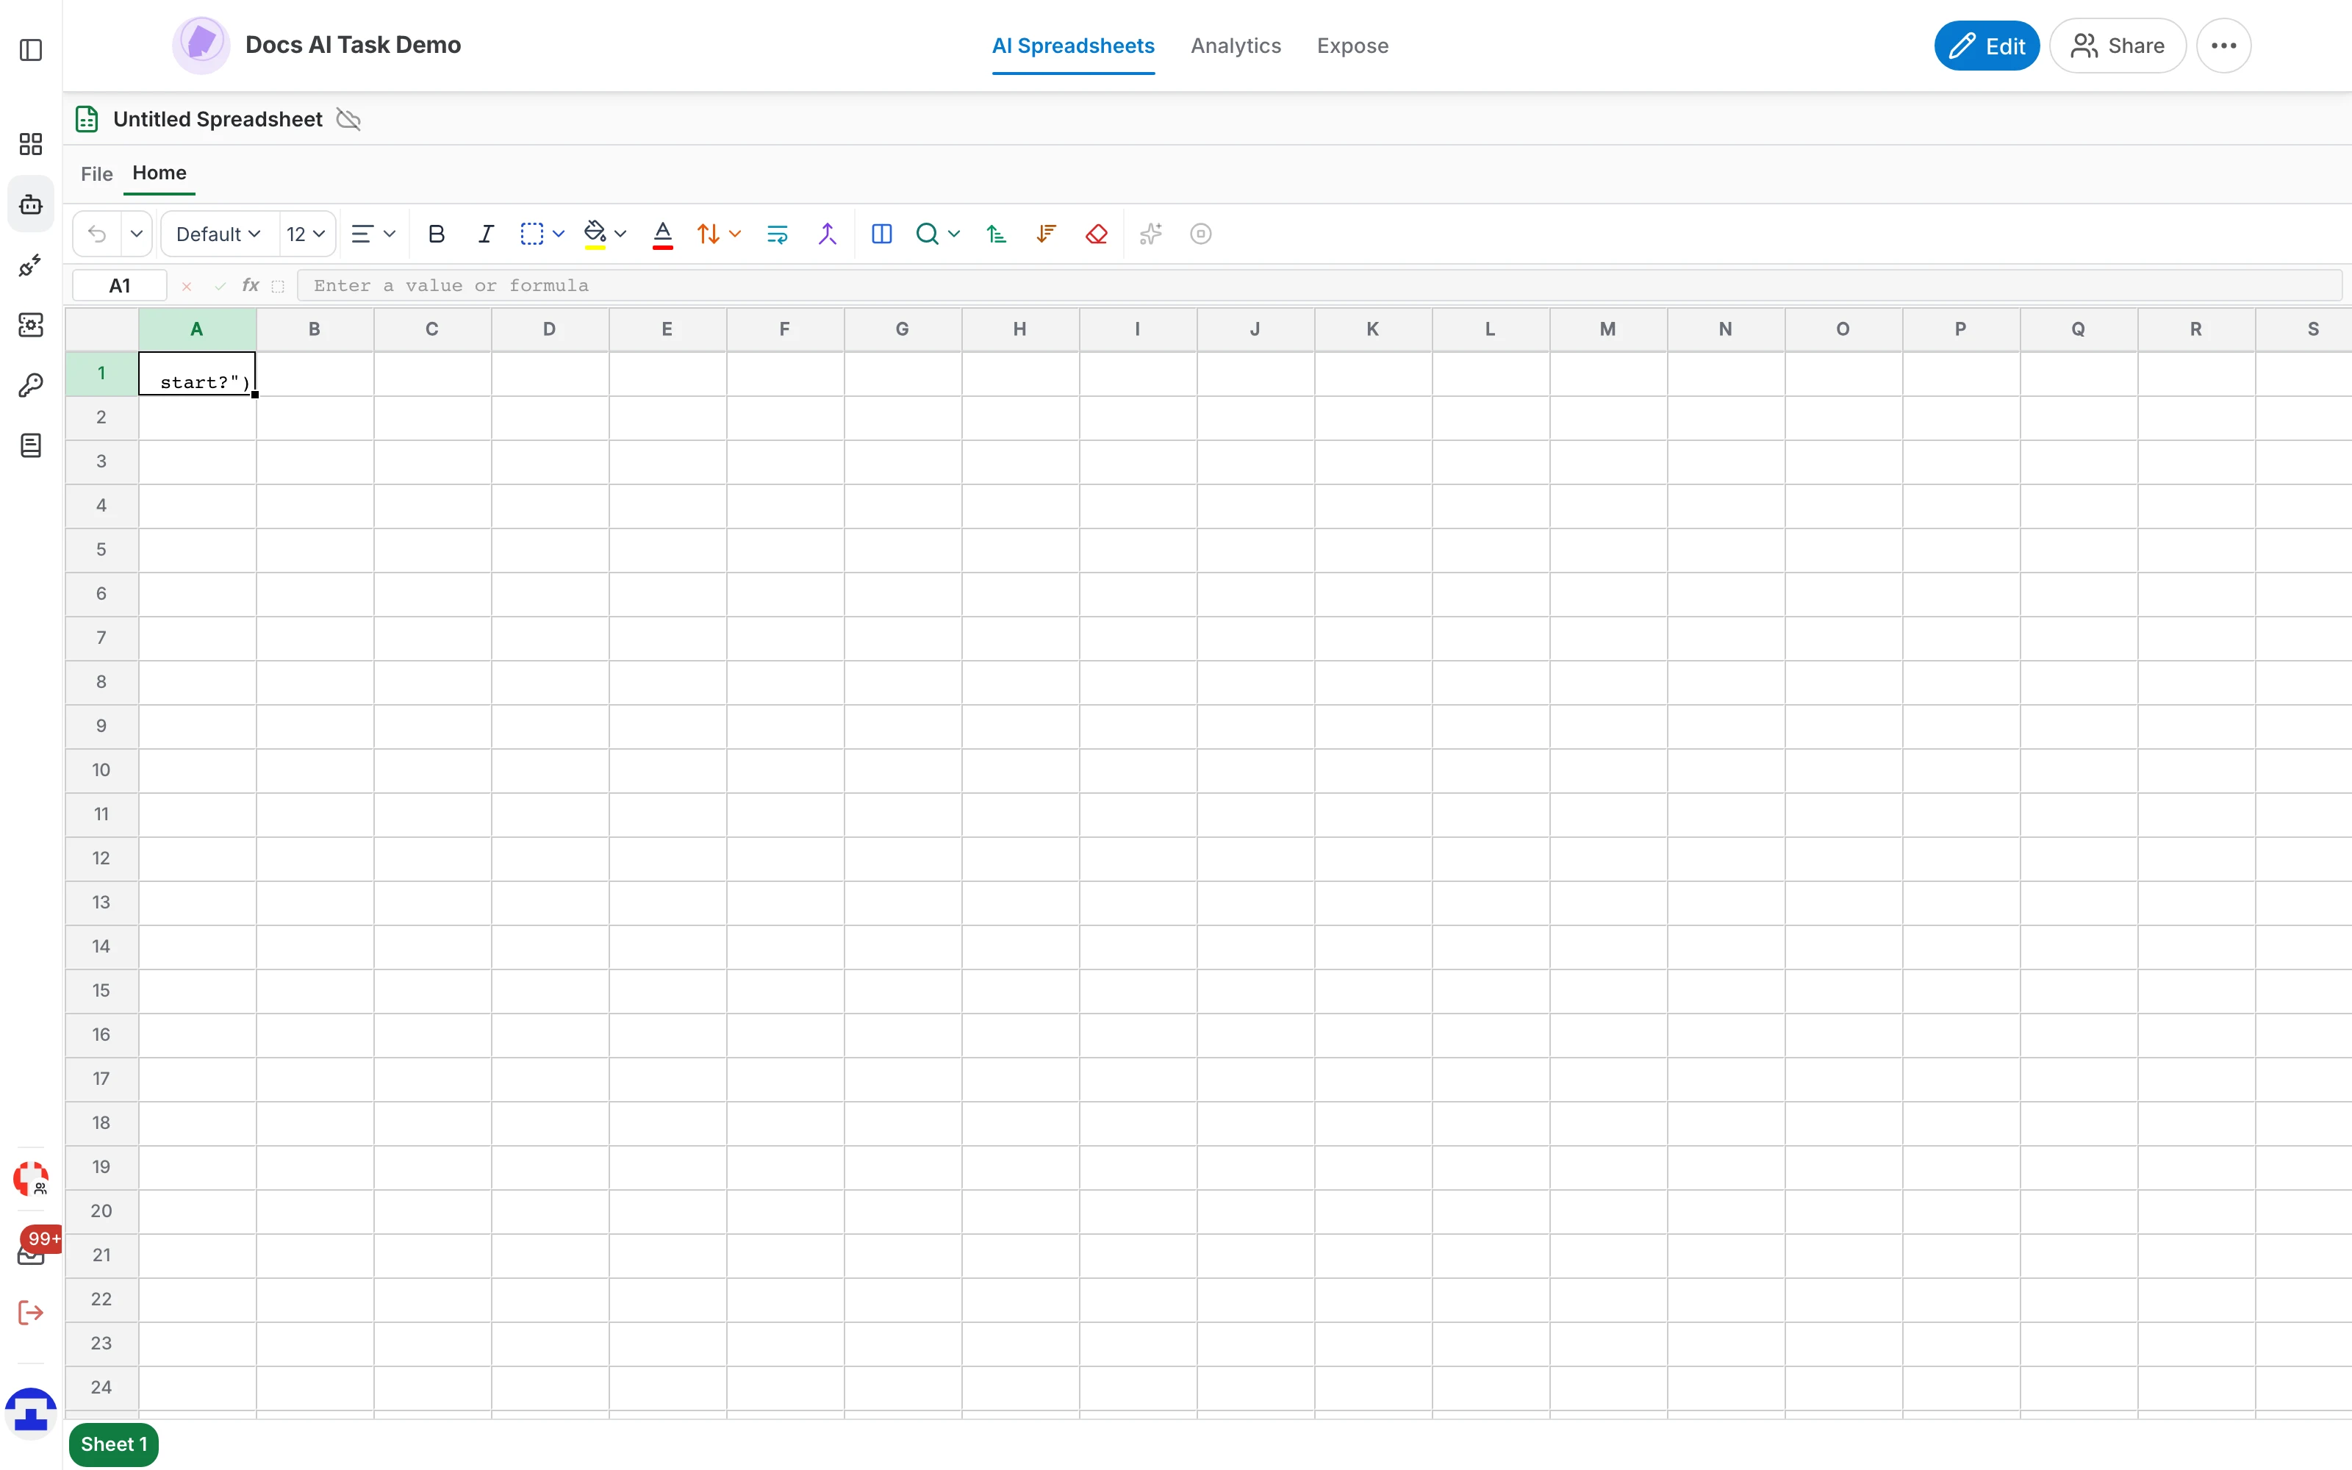Select the Home ribbon tab
This screenshot has width=2352, height=1470.
[159, 172]
